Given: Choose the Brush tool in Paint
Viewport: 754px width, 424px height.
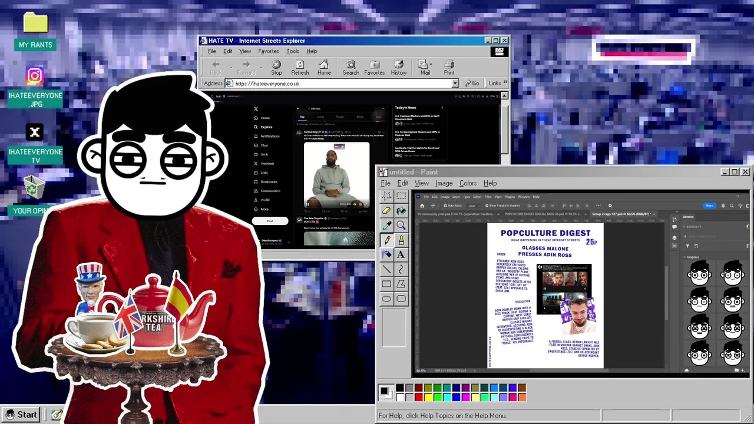Looking at the screenshot, I should coord(401,240).
